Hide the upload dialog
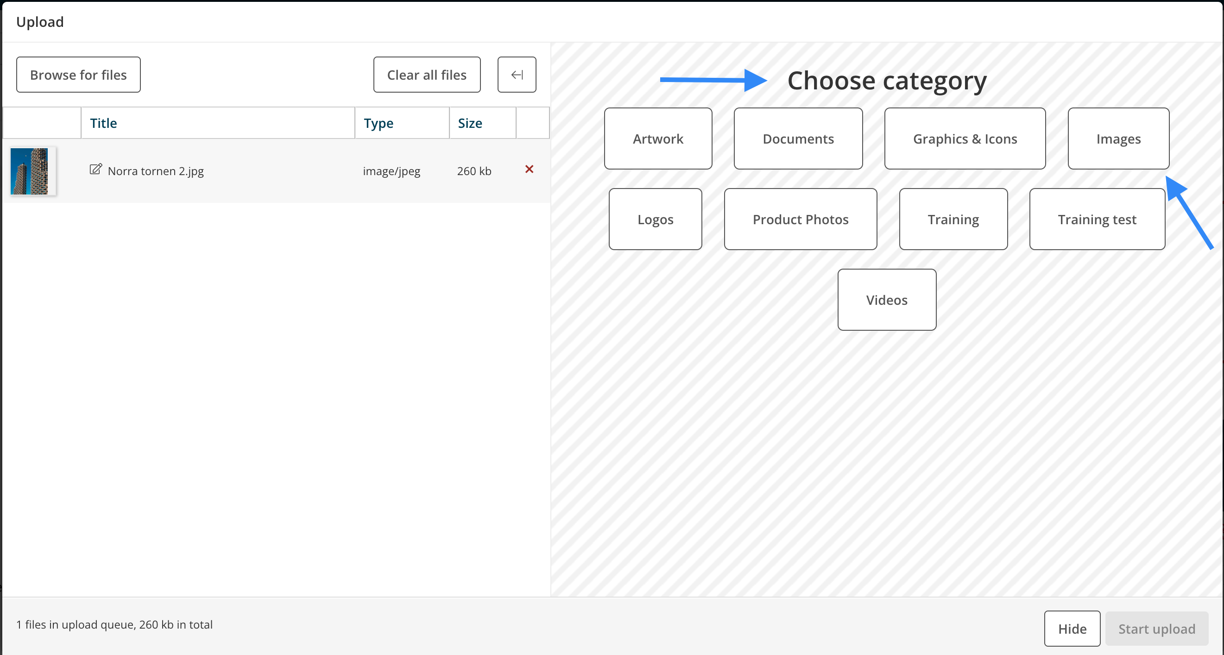This screenshot has width=1224, height=655. (1072, 629)
